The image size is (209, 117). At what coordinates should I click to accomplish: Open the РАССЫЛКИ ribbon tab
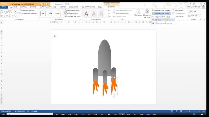tap(73, 7)
